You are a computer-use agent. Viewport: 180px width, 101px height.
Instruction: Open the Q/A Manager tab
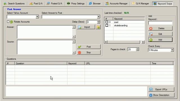[x=140, y=4]
